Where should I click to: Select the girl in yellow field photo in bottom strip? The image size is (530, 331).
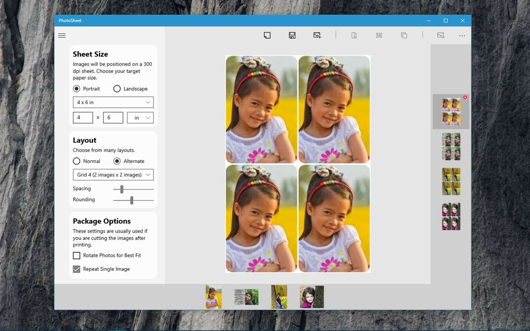tap(213, 297)
